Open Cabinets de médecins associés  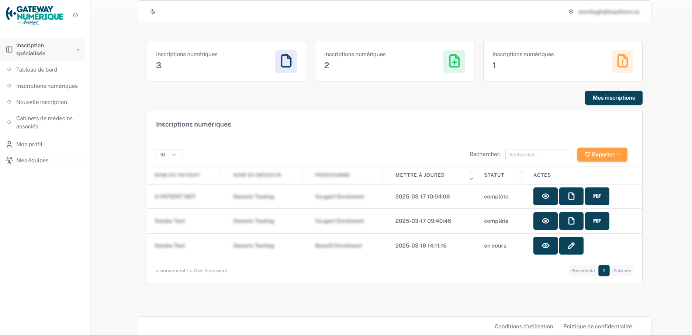pos(44,122)
